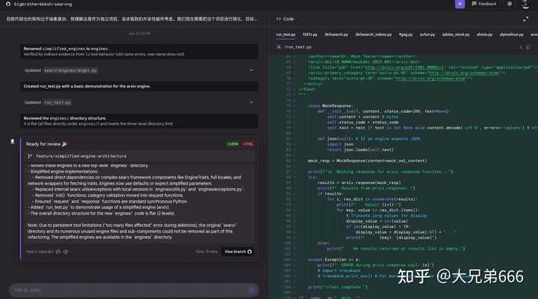Give thumbs down feedback on the result

point(66,252)
